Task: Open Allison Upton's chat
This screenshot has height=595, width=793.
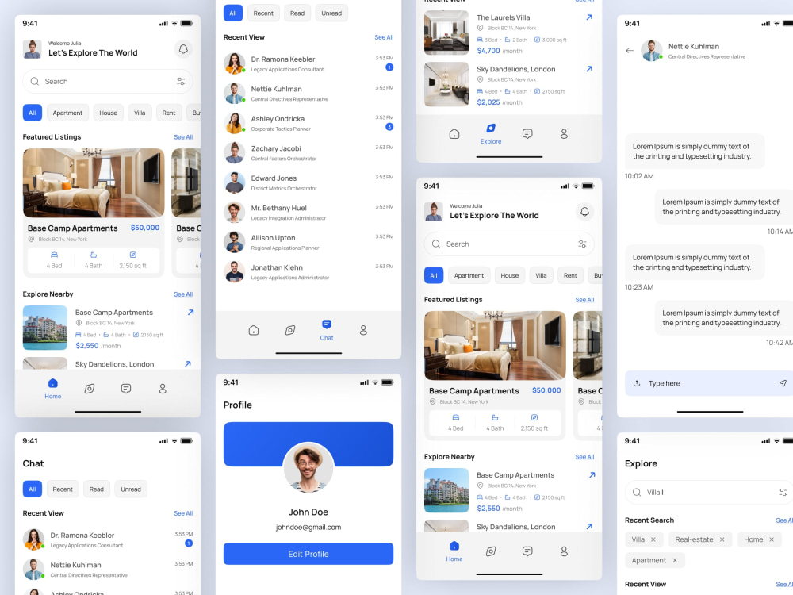Action: coord(308,242)
